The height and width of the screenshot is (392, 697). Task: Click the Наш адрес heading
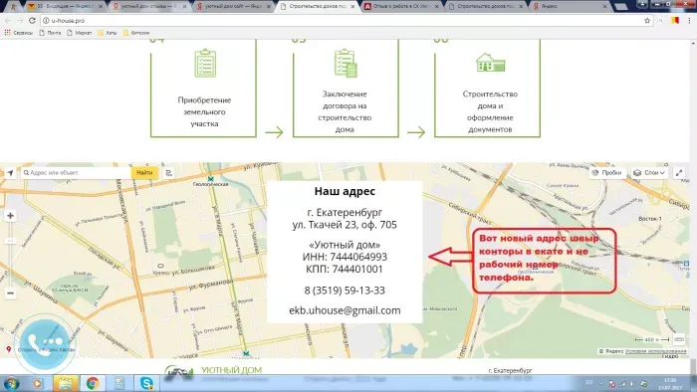(345, 191)
